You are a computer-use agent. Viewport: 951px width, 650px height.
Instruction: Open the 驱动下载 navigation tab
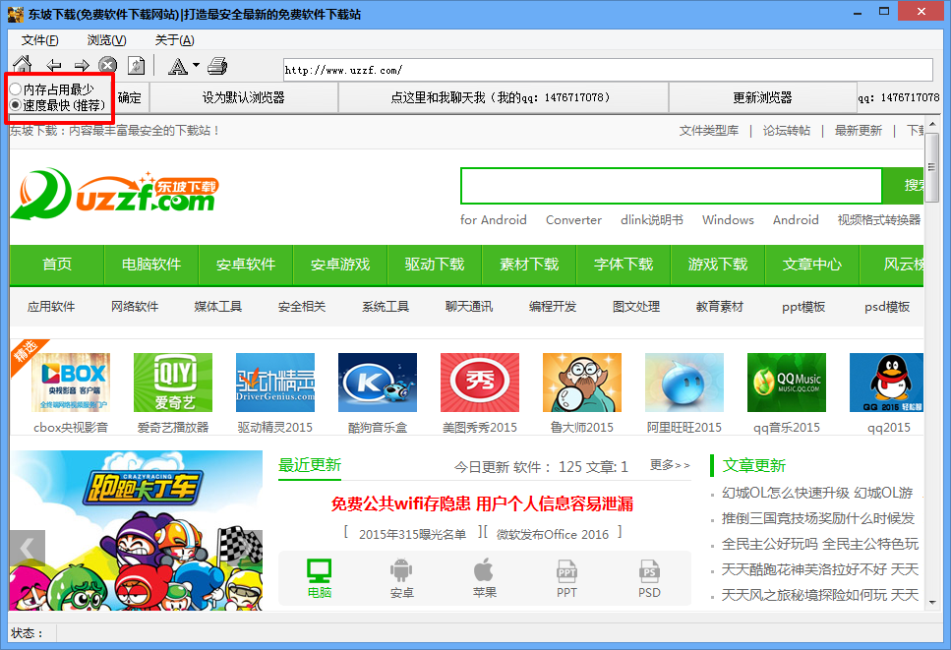click(435, 265)
